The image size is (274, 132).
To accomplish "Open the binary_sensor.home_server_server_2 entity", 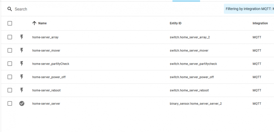I will point(196,104).
